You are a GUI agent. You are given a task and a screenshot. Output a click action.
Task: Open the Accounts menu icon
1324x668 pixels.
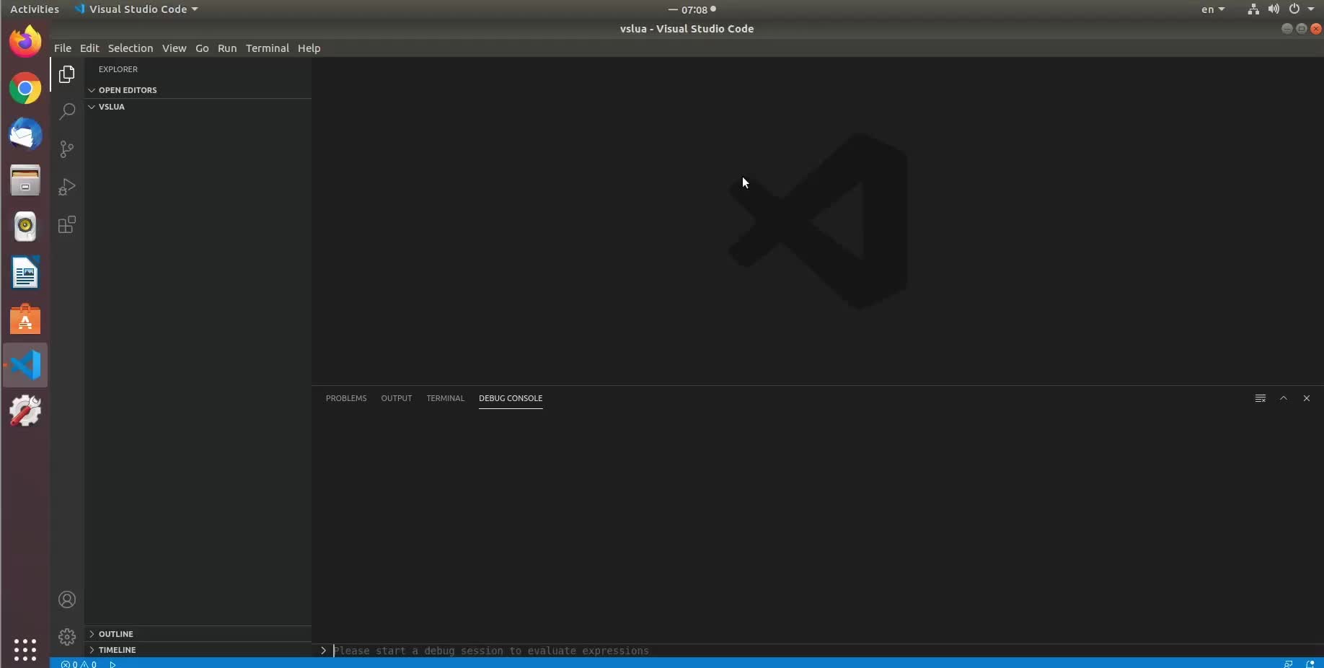67,599
